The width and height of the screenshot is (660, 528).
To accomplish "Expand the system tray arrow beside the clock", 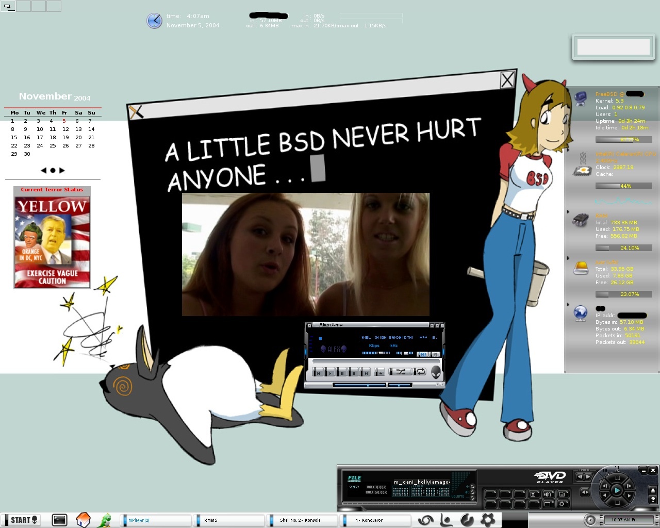I will pyautogui.click(x=591, y=520).
